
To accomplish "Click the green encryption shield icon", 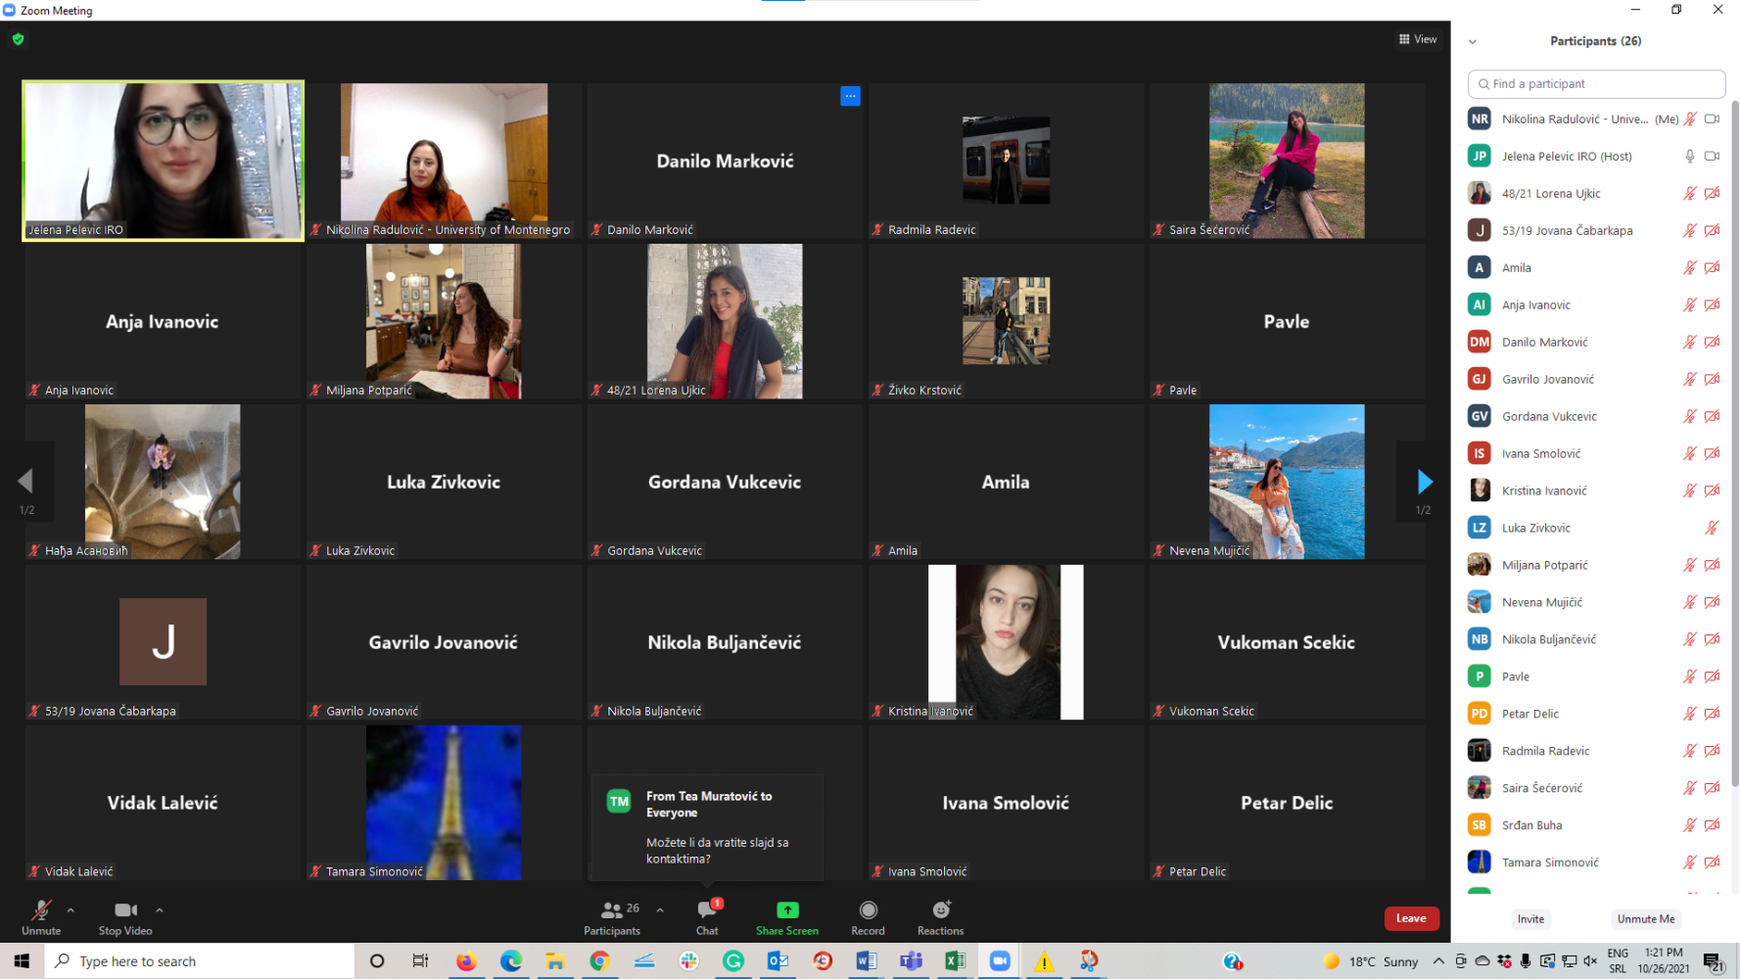I will pos(18,39).
